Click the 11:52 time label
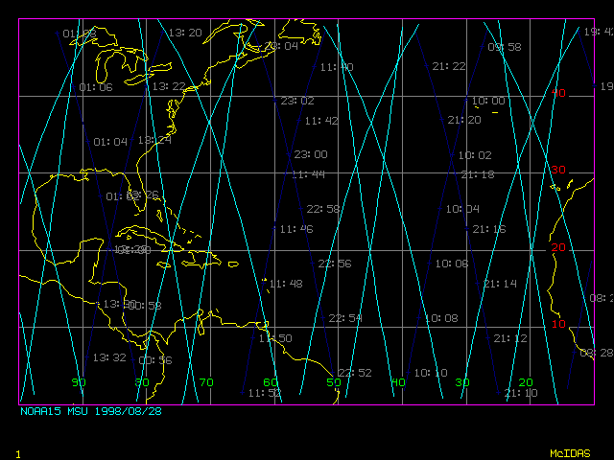This screenshot has width=614, height=460. (265, 393)
